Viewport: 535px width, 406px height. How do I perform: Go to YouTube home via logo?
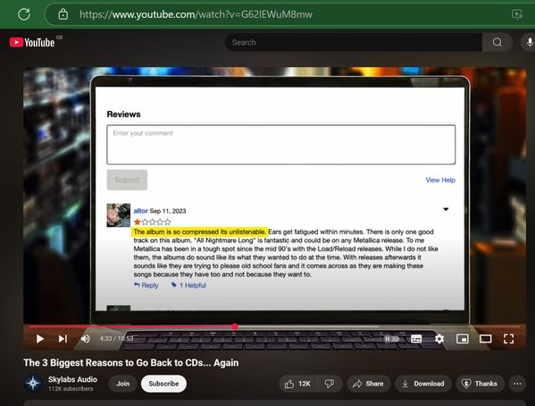coord(32,42)
